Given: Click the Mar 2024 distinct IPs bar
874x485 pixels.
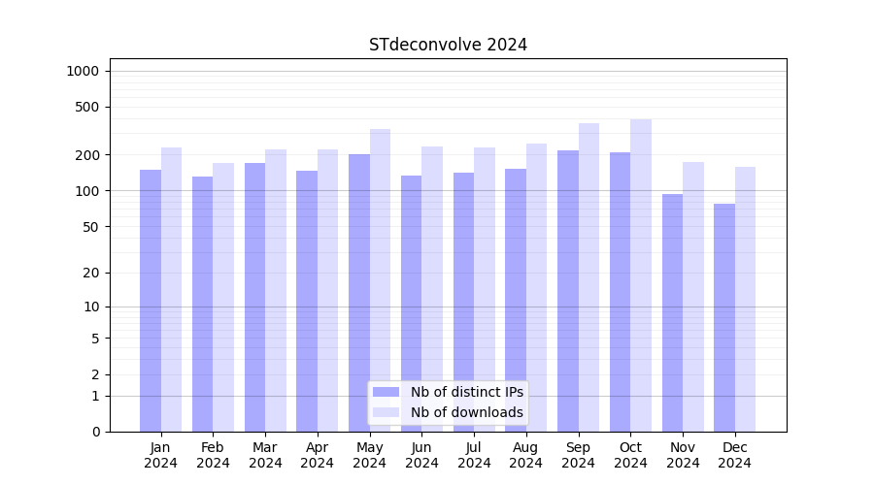Looking at the screenshot, I should pyautogui.click(x=254, y=297).
